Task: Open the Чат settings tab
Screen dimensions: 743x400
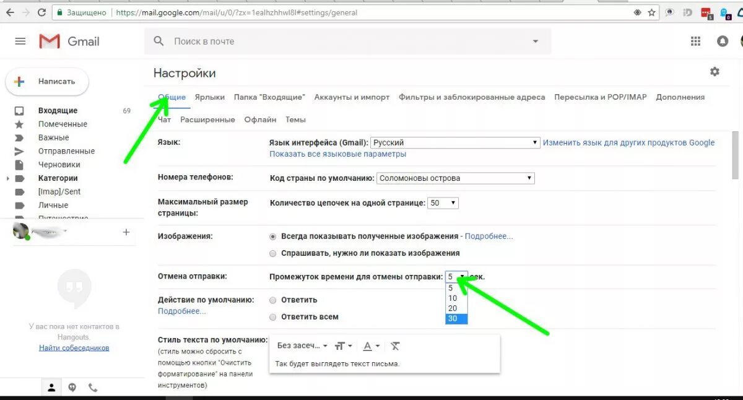Action: (x=164, y=120)
